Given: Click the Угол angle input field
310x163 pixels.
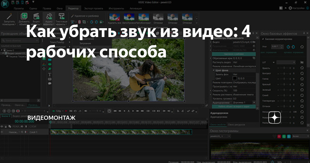Looking at the screenshot, I should (x=277, y=47).
